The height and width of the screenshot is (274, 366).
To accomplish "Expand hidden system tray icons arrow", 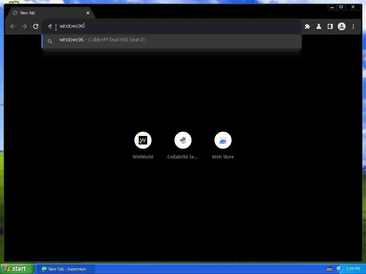I will tap(339, 269).
